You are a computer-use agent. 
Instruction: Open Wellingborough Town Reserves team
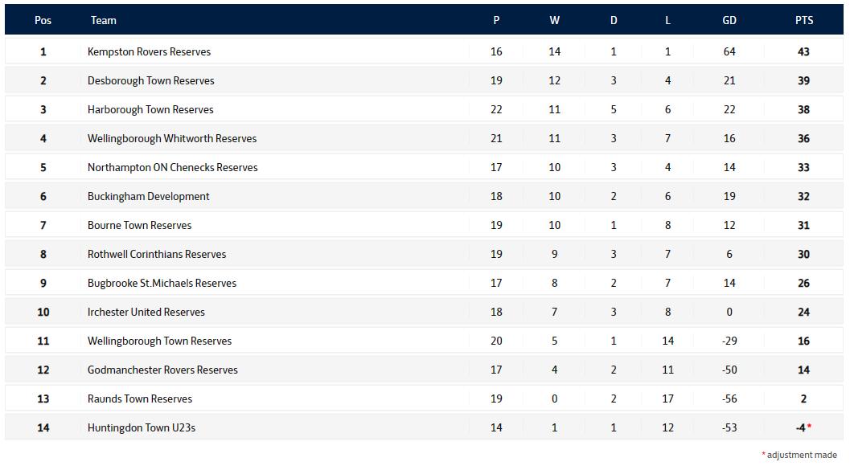[159, 341]
